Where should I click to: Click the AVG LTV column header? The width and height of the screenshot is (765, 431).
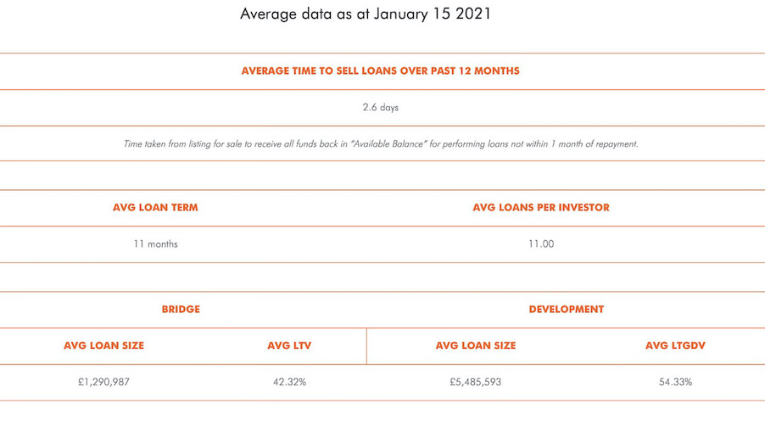(x=289, y=345)
